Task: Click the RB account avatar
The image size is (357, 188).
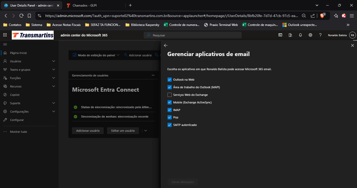Action: [352, 35]
